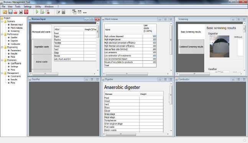The width and height of the screenshot is (248, 143).
Task: Collapse the Economics tree node
Action: 2,60
